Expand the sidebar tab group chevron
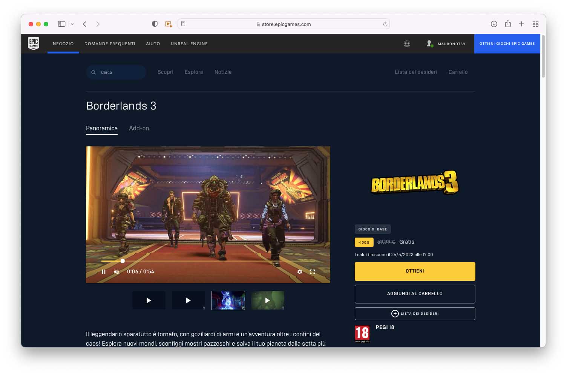567x375 pixels. pos(72,24)
